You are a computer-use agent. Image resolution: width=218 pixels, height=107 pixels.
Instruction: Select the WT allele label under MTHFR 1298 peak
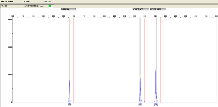156,105
